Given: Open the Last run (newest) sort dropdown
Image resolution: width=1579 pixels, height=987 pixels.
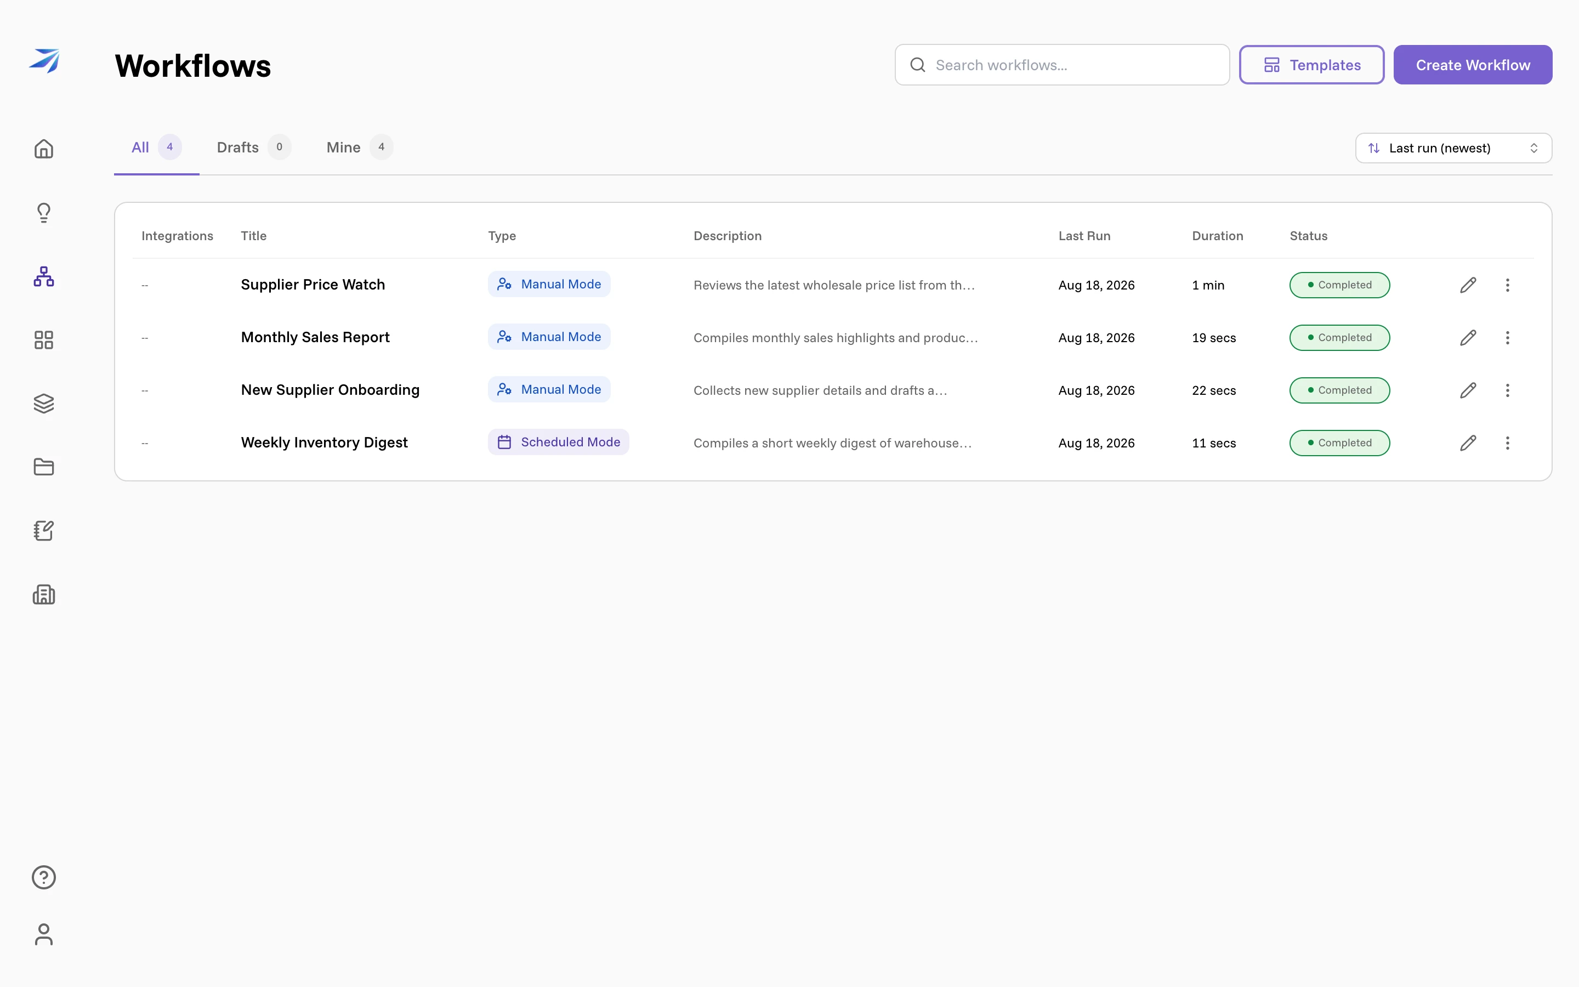Looking at the screenshot, I should click(x=1453, y=148).
